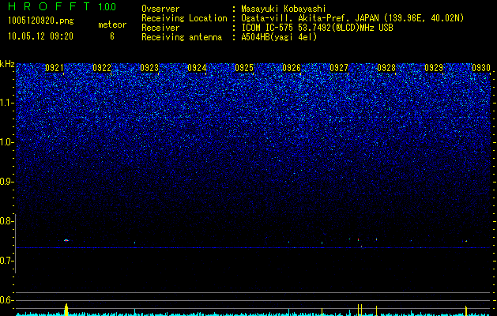The width and height of the screenshot is (497, 316).
Task: Click the 0929 time marker
Action: tap(434, 68)
